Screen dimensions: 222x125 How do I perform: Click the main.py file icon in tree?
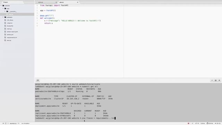(x=5, y=29)
